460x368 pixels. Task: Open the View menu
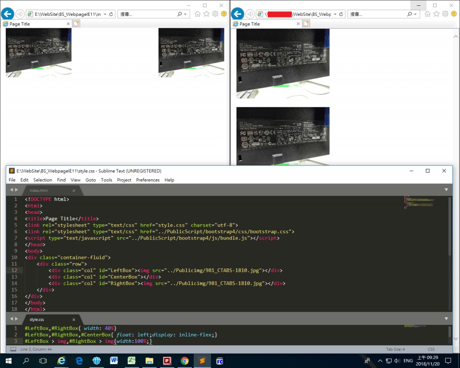[x=75, y=180]
